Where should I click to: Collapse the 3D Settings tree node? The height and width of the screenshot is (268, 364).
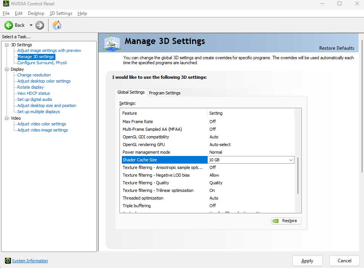click(7, 45)
